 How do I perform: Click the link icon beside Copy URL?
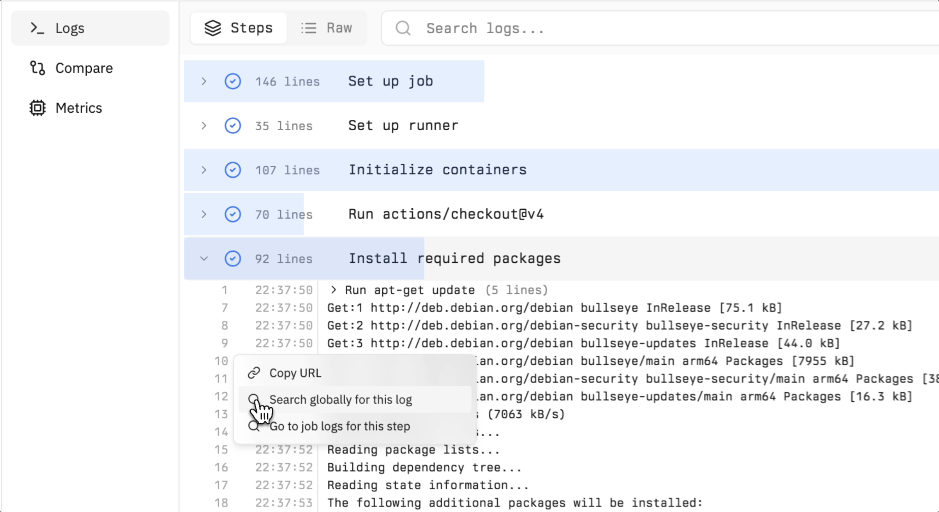click(254, 373)
